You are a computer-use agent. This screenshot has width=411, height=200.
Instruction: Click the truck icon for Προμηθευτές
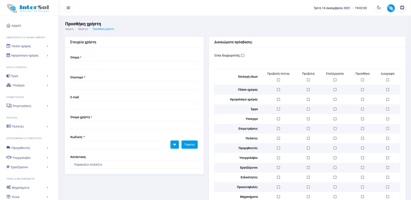[8, 148]
